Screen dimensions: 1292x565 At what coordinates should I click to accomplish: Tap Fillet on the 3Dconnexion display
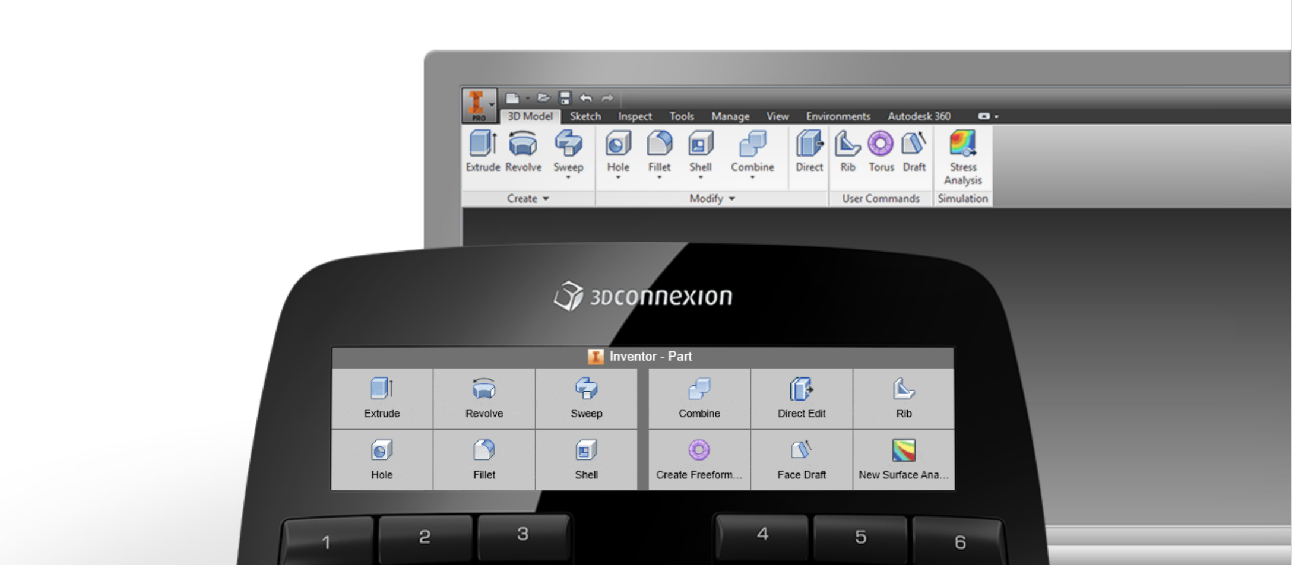pyautogui.click(x=484, y=460)
